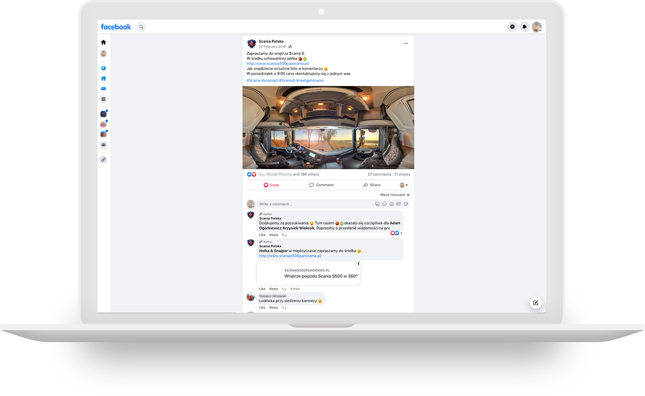
Task: Open the post options three-dots menu
Action: click(x=406, y=43)
